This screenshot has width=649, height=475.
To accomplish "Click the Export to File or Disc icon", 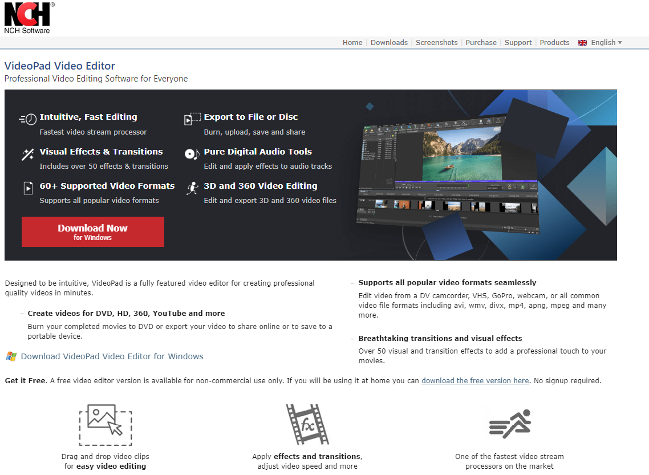I will point(192,119).
